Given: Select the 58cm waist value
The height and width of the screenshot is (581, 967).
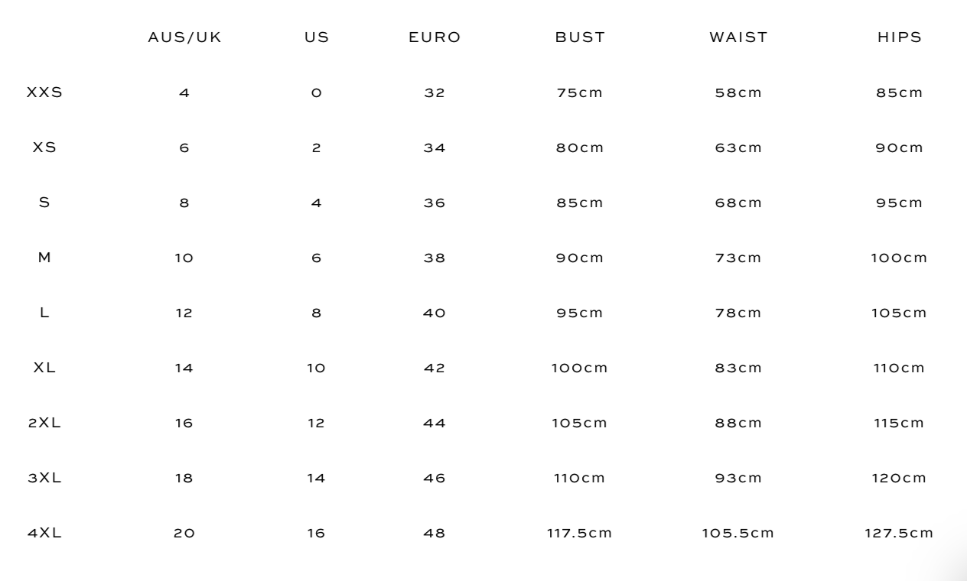Looking at the screenshot, I should [x=738, y=93].
